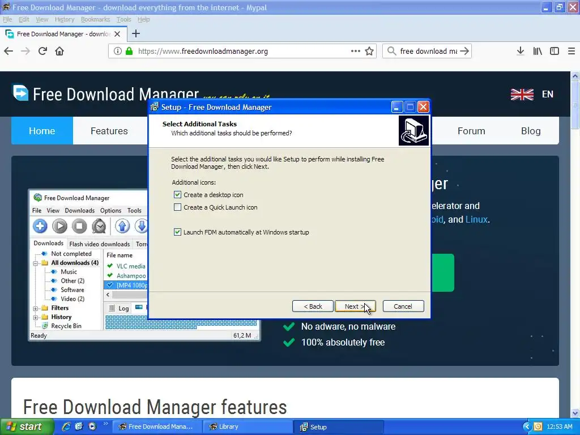Viewport: 580px width, 435px height.
Task: Close the Free Download Manager tab
Action: point(117,34)
